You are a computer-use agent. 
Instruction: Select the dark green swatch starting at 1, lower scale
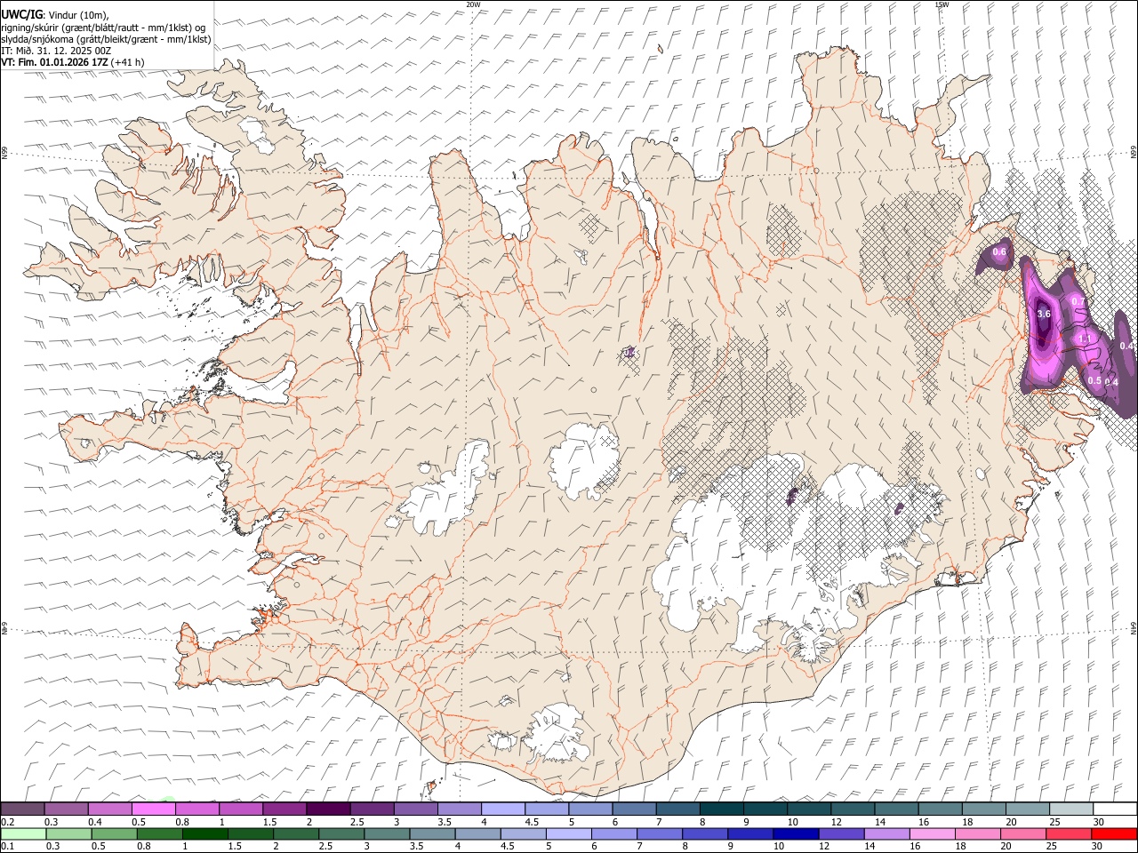(205, 834)
